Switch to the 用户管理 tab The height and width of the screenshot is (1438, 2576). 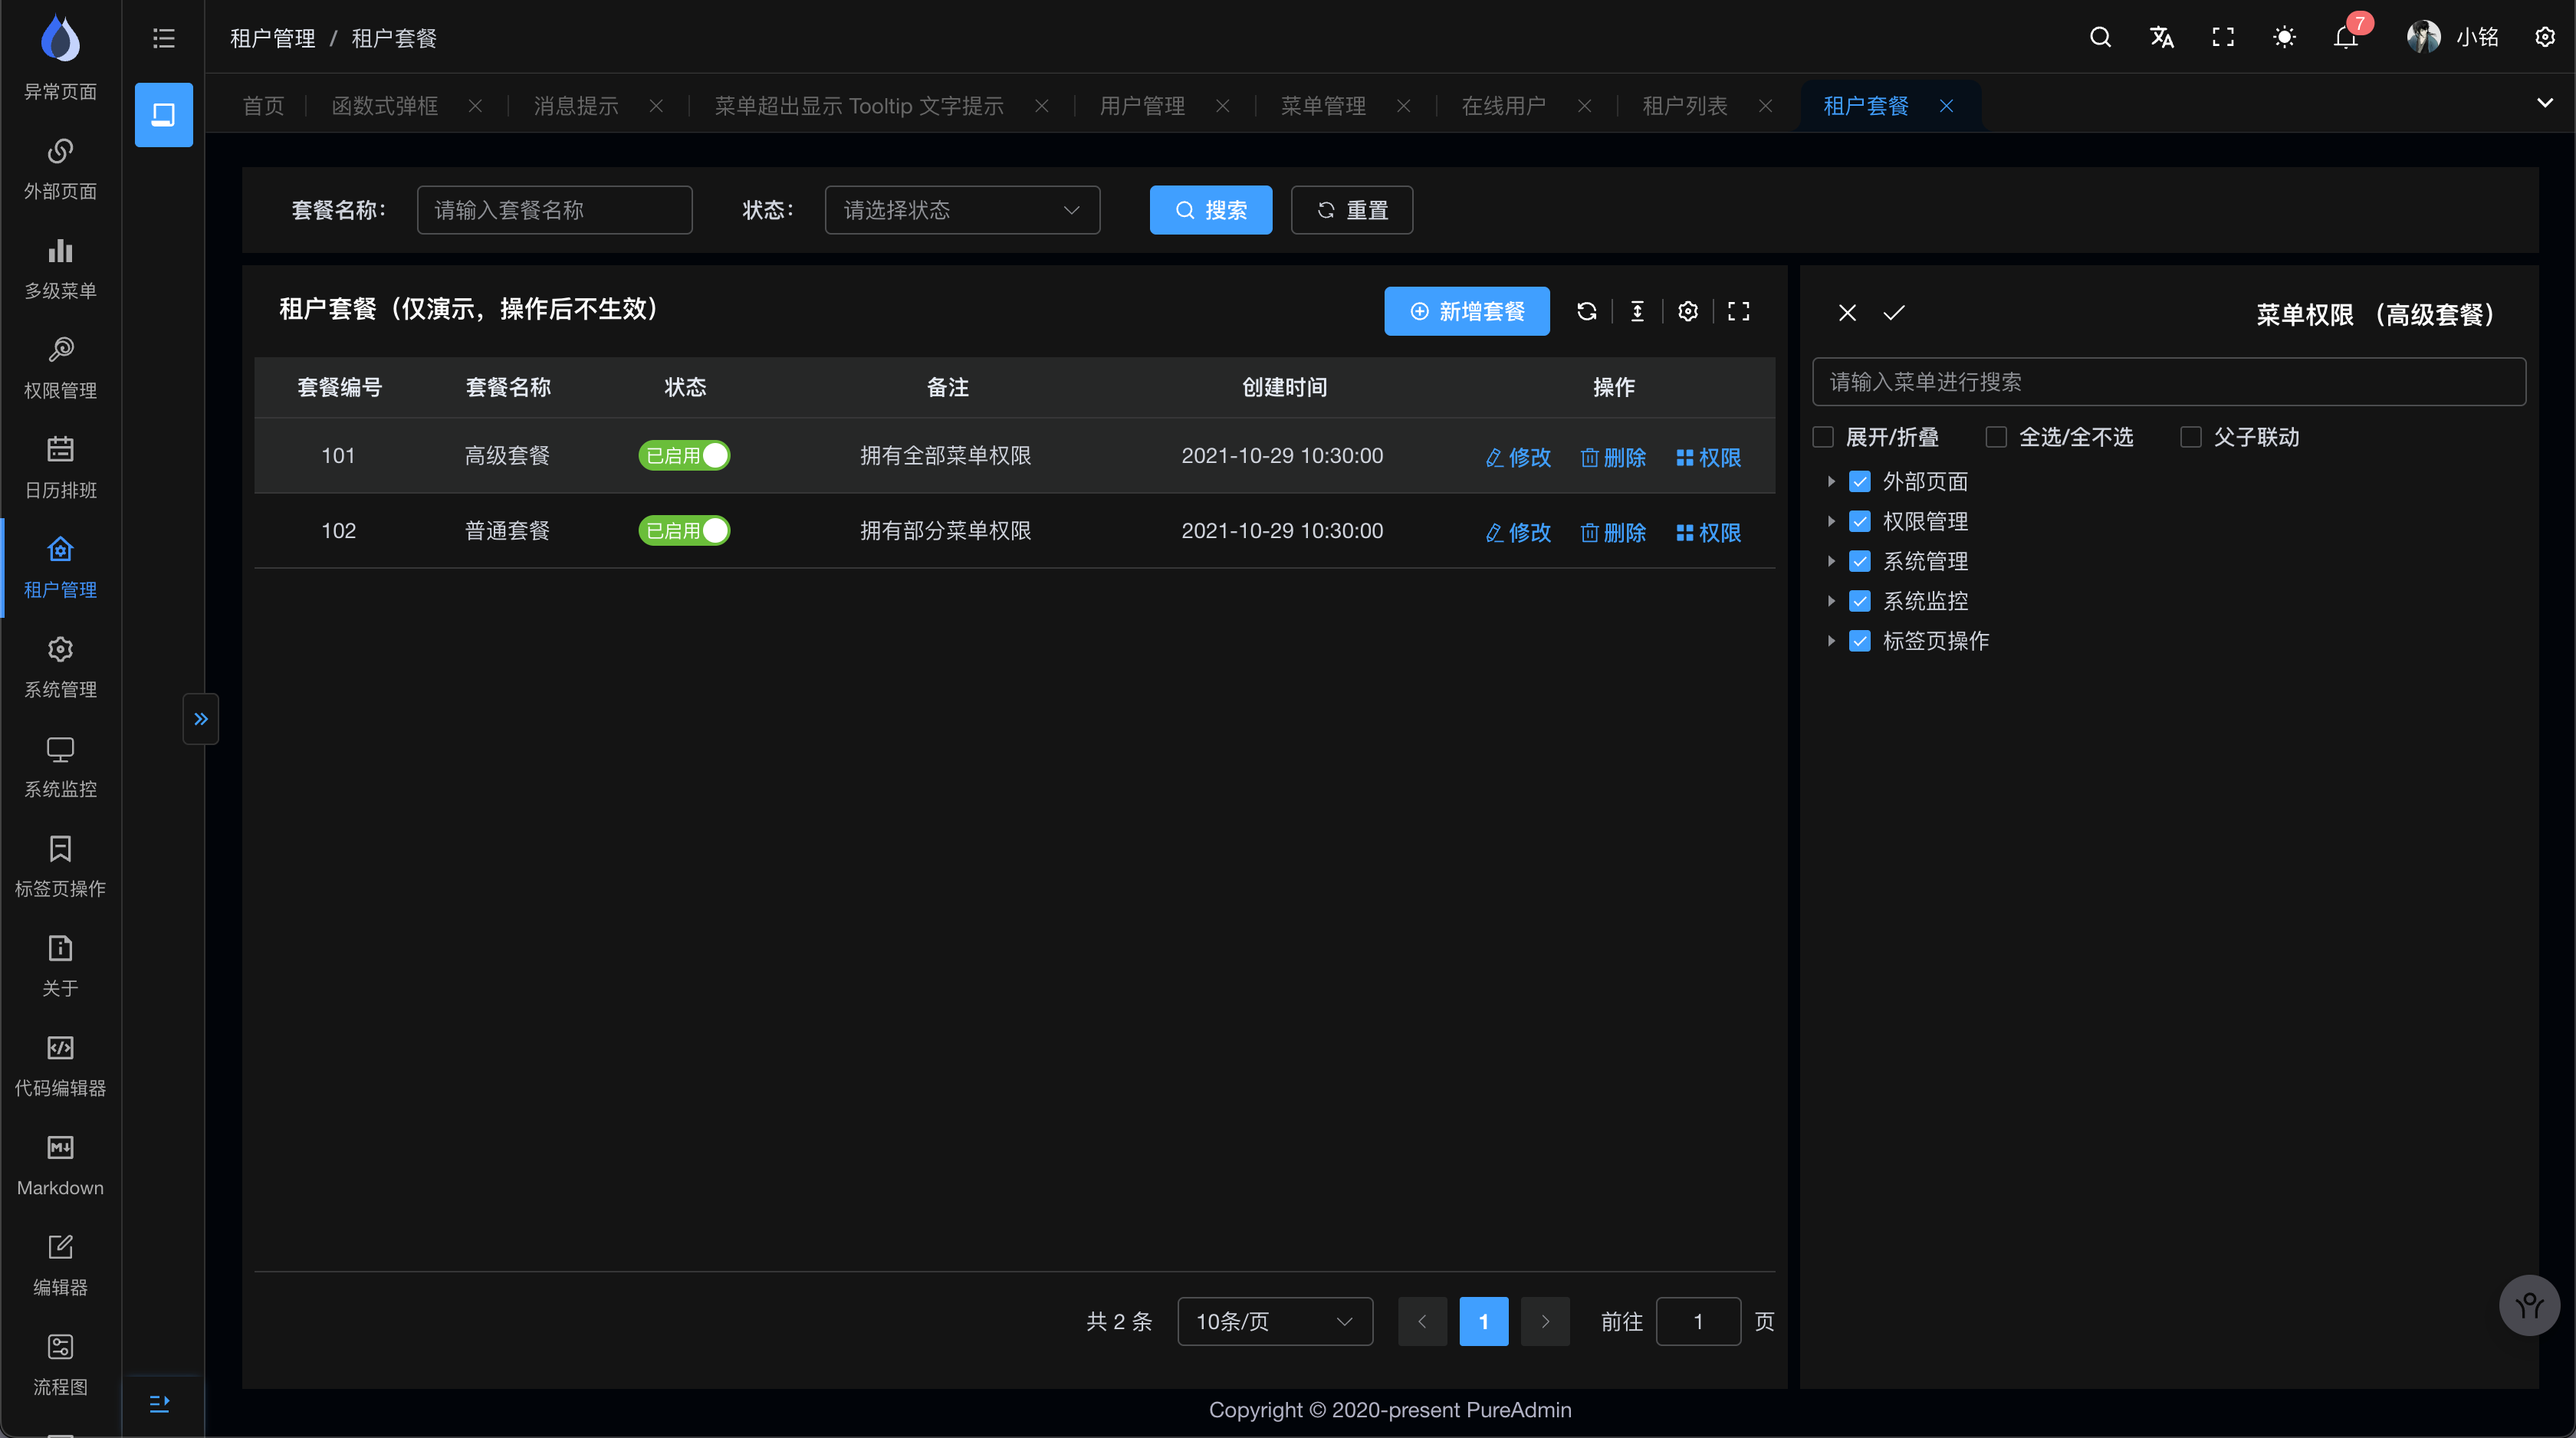pyautogui.click(x=1142, y=106)
